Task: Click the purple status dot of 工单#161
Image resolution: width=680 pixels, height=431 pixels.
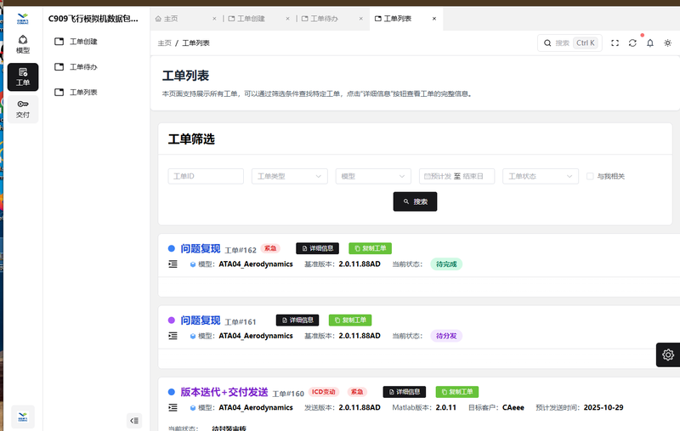Action: click(x=172, y=320)
